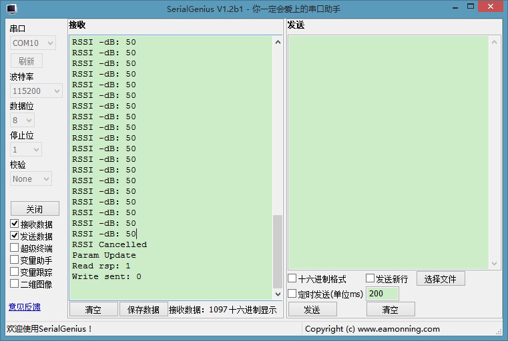
Task: Click the 发送 send button
Action: tap(312, 309)
